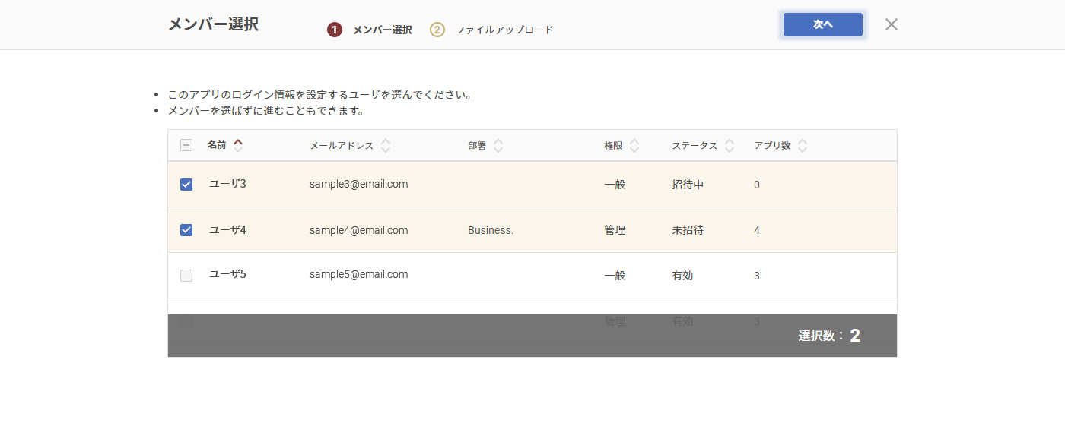The height and width of the screenshot is (423, 1065).
Task: Toggle the select-all checkbox in header
Action: pos(186,146)
